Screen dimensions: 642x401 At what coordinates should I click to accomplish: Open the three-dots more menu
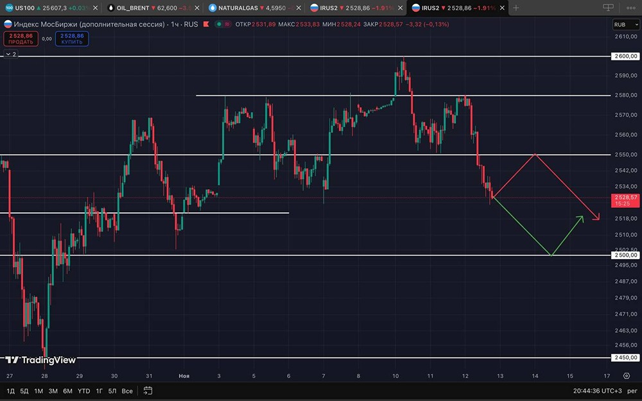click(631, 8)
